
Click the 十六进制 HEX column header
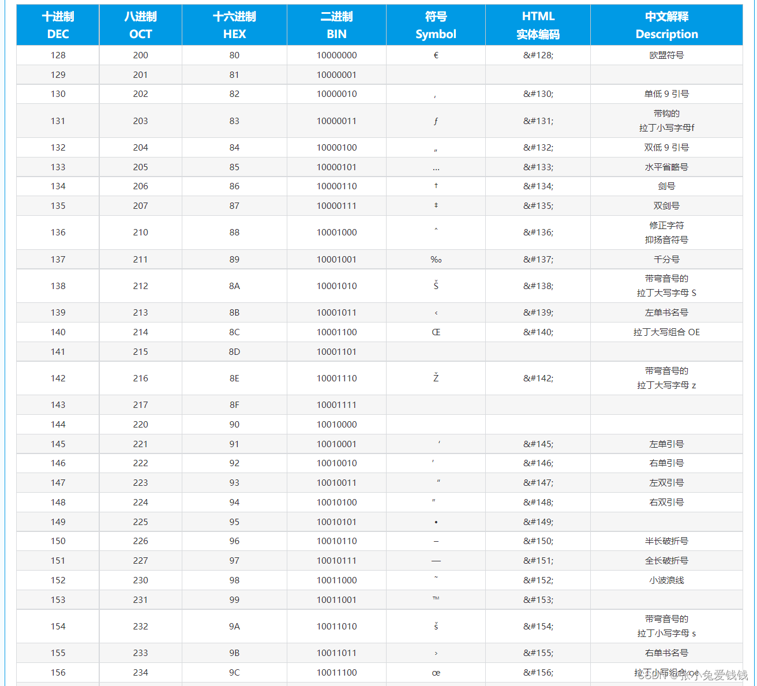(x=234, y=25)
